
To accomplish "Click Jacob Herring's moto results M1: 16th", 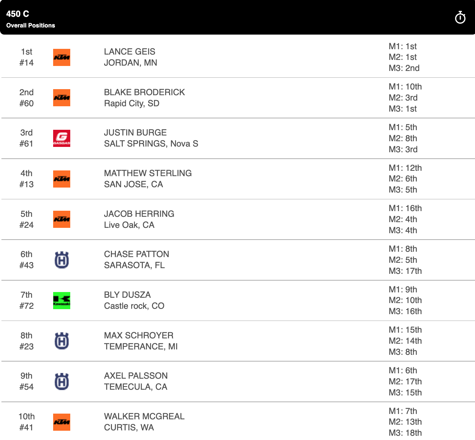I will (405, 208).
